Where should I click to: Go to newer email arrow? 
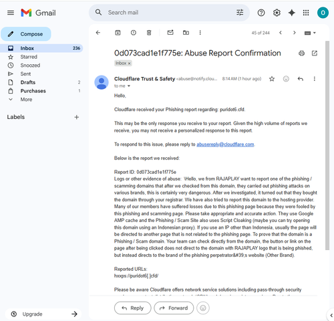click(x=281, y=33)
